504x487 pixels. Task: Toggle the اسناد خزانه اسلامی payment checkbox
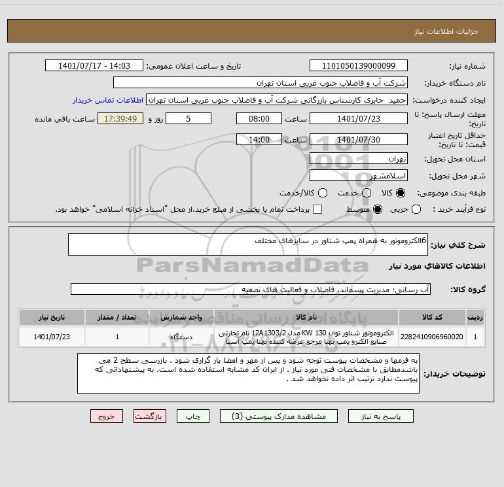[x=317, y=209]
